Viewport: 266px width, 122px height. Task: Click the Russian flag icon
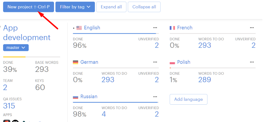tap(76, 97)
